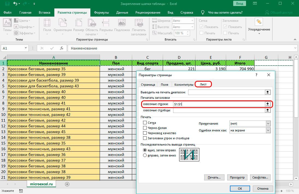
Task: Click the Просмотр button
Action: point(237,177)
